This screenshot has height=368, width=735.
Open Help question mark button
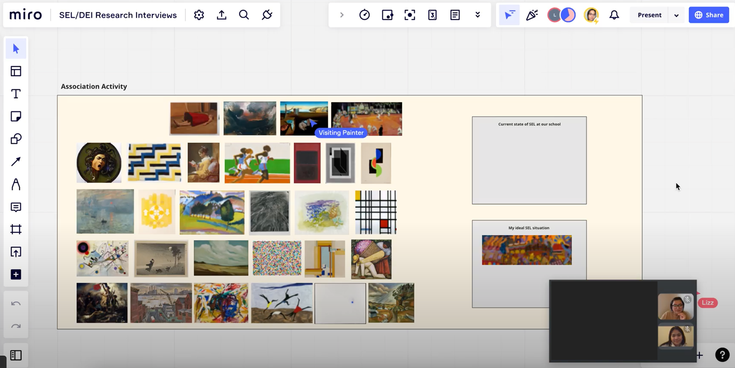(x=722, y=355)
